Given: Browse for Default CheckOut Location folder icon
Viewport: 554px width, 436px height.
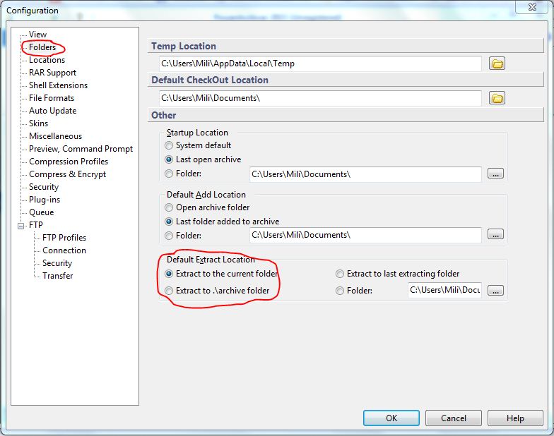Looking at the screenshot, I should (x=497, y=98).
